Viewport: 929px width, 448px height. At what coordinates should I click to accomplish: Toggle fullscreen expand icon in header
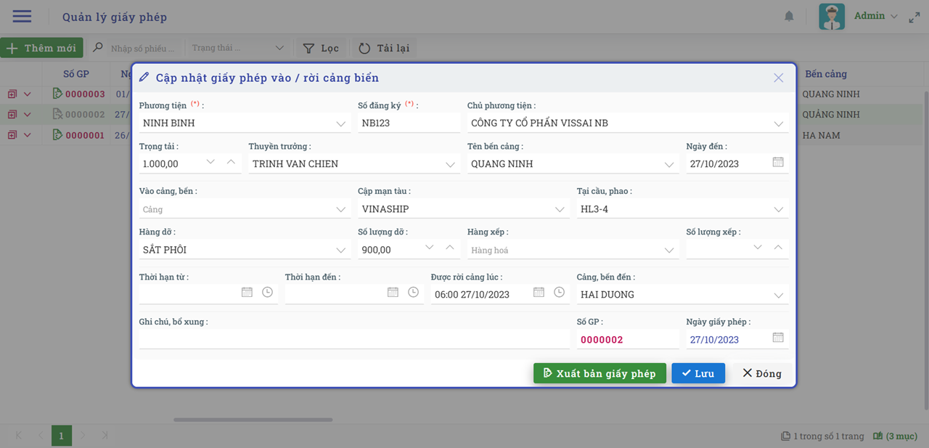[x=914, y=17]
